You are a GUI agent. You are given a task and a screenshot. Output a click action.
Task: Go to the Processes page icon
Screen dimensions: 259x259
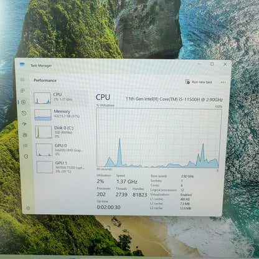[22, 90]
